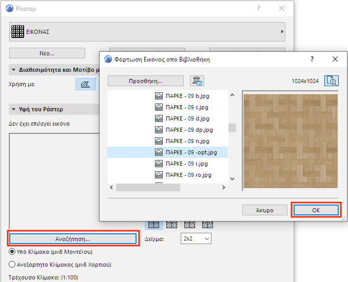Image resolution: width=348 pixels, height=282 pixels.
Task: Click the file list scroll down arrow
Action: point(232,179)
